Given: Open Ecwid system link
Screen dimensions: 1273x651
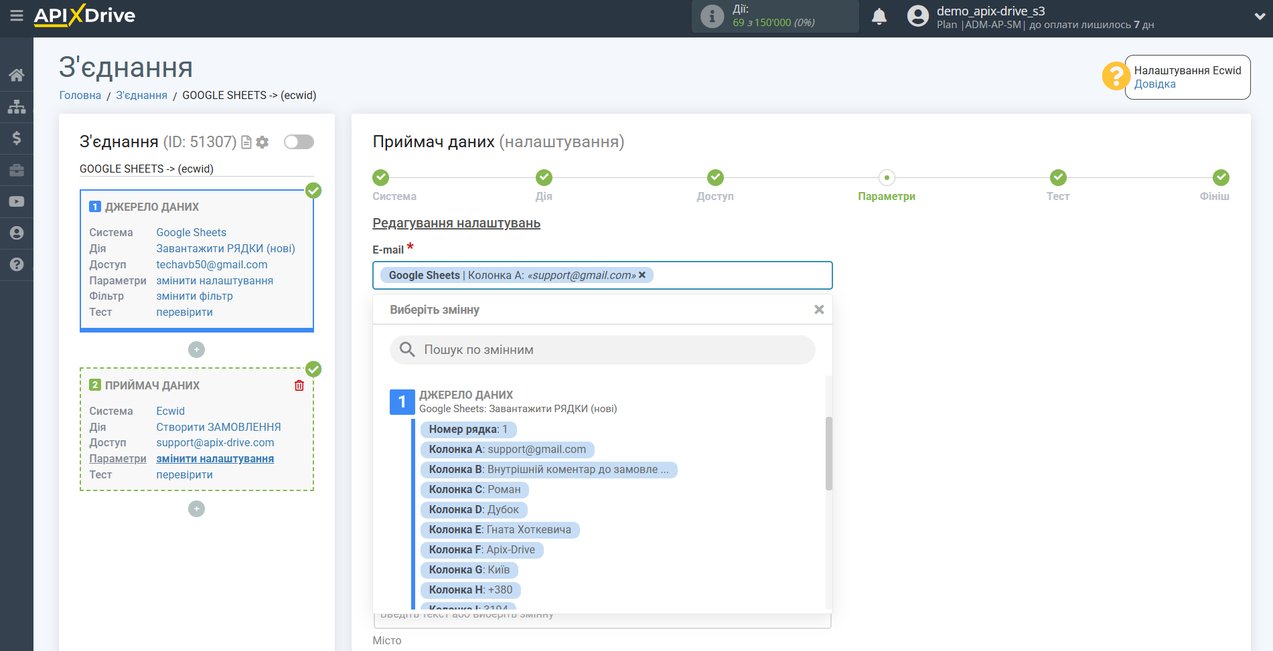Looking at the screenshot, I should point(171,411).
